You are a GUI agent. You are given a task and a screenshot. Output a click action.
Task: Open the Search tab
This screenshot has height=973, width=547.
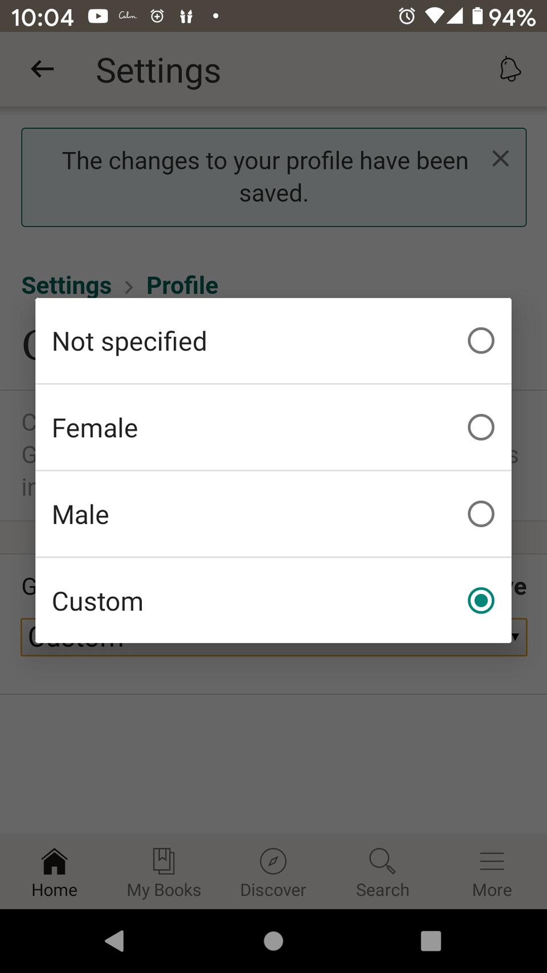(383, 873)
